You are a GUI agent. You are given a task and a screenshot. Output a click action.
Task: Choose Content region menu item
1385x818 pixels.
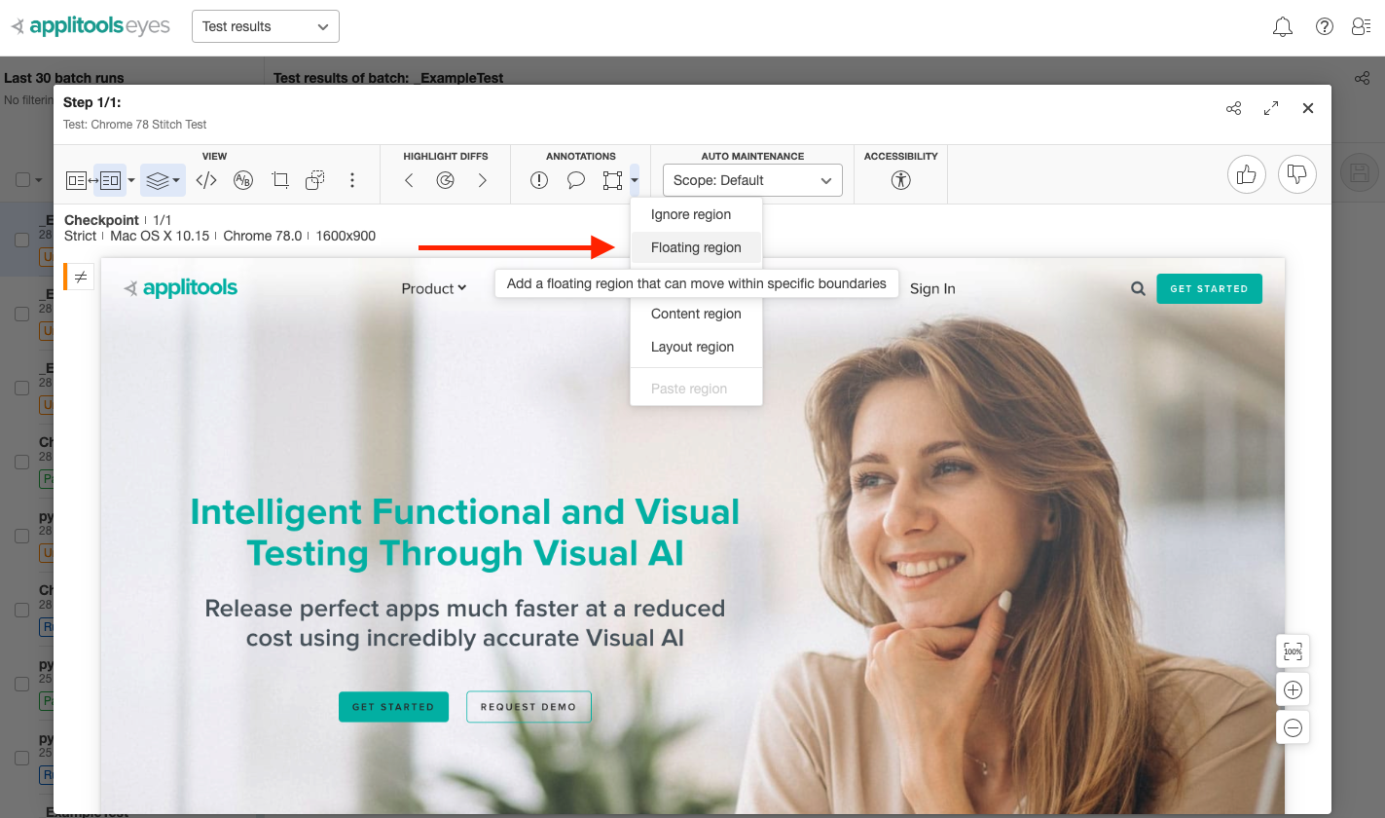pyautogui.click(x=696, y=314)
